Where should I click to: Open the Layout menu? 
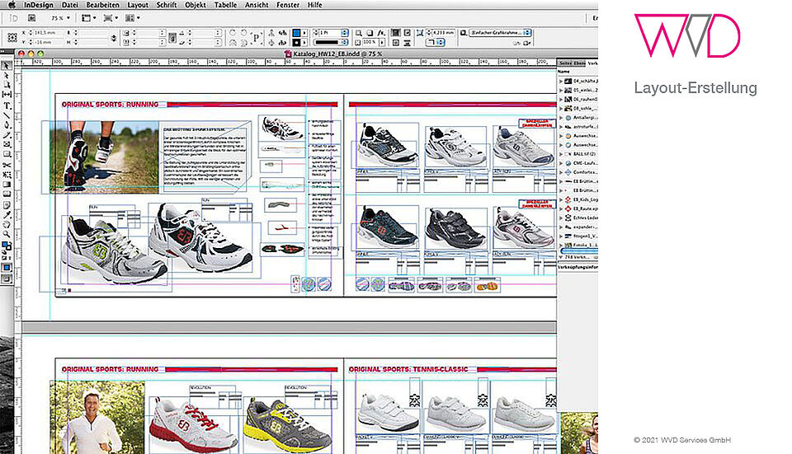coord(138,5)
